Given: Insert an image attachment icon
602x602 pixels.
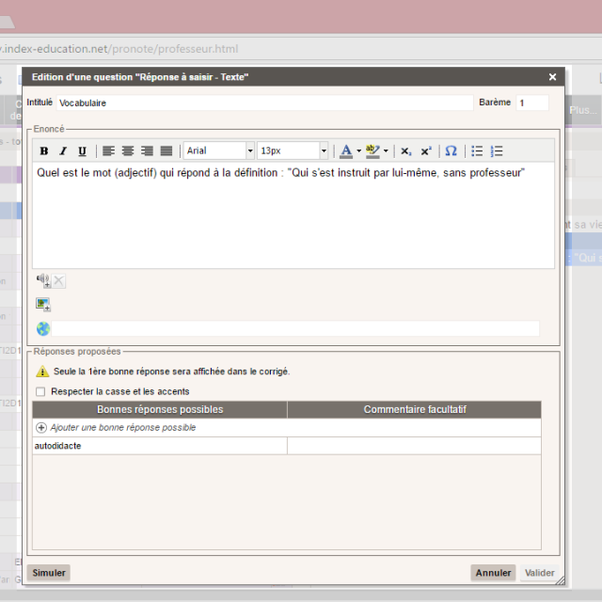Looking at the screenshot, I should (43, 304).
